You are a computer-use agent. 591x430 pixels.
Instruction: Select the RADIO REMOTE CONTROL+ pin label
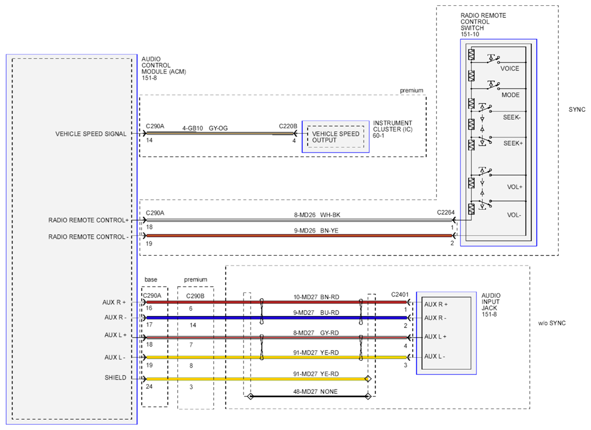pos(89,220)
